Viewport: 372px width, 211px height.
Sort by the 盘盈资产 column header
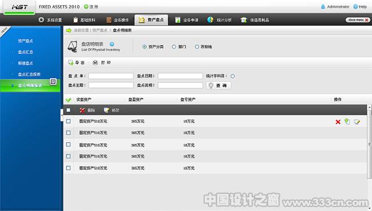pos(136,100)
